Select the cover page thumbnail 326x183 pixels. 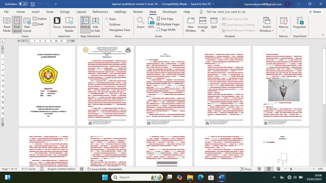click(47, 86)
